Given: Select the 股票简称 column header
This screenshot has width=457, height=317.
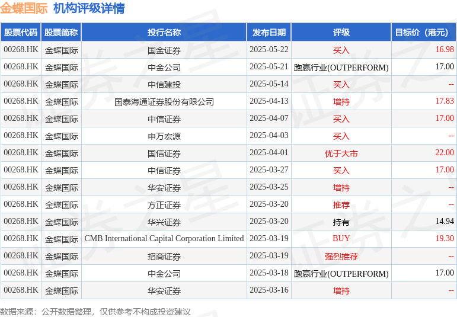Looking at the screenshot, I should pyautogui.click(x=61, y=33).
